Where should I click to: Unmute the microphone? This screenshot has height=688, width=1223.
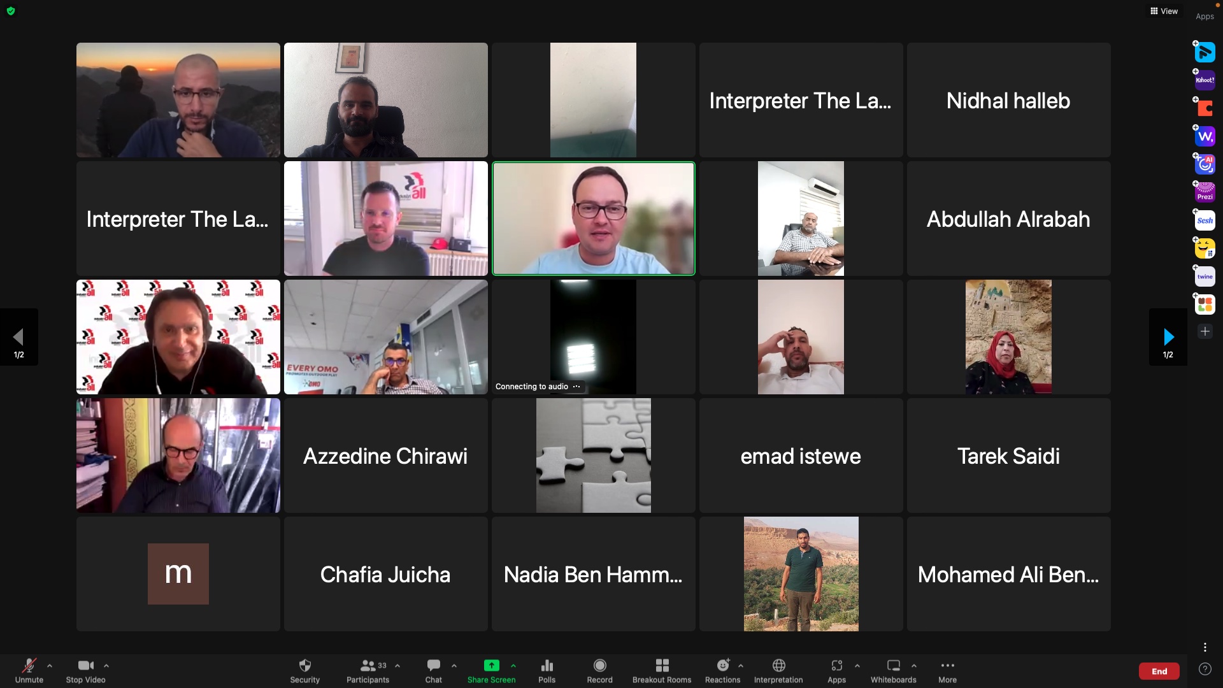click(x=29, y=666)
